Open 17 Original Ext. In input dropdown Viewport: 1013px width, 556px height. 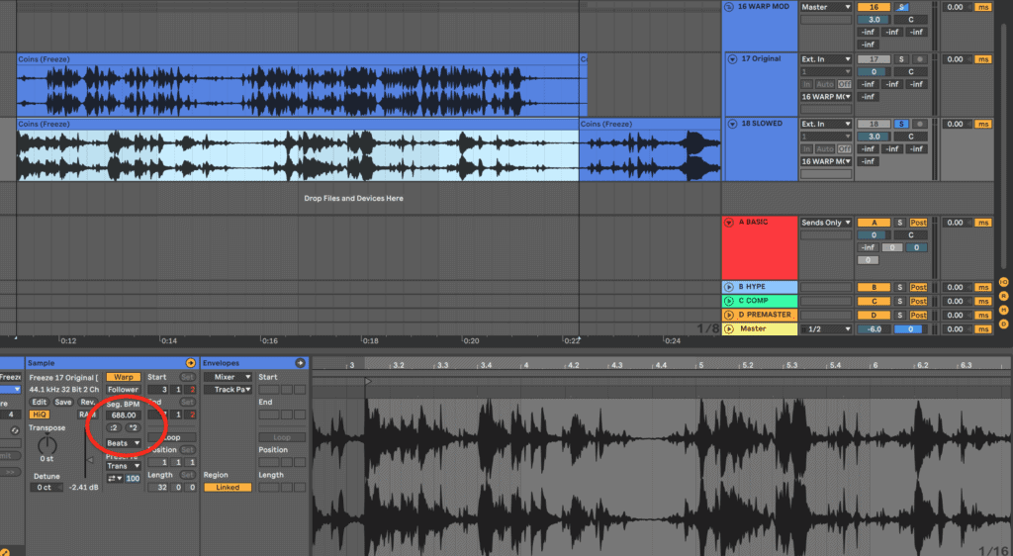click(x=826, y=59)
